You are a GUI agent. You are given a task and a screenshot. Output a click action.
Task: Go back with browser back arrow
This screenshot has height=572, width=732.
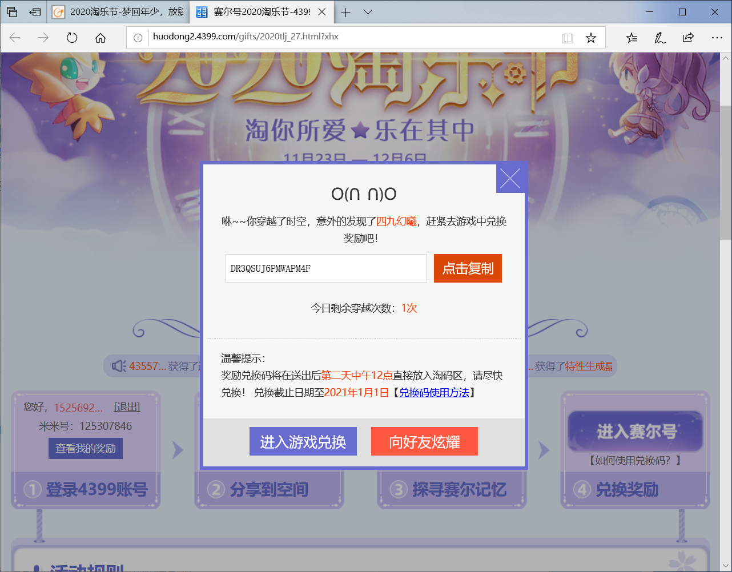pos(15,38)
